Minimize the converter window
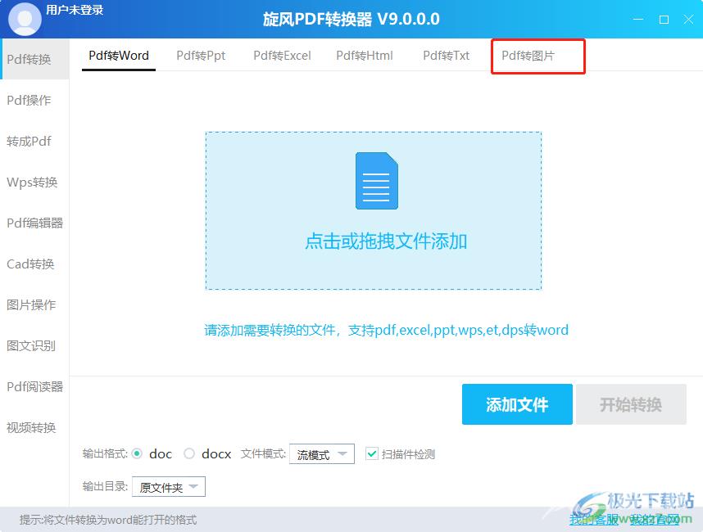The height and width of the screenshot is (532, 703). tap(638, 20)
